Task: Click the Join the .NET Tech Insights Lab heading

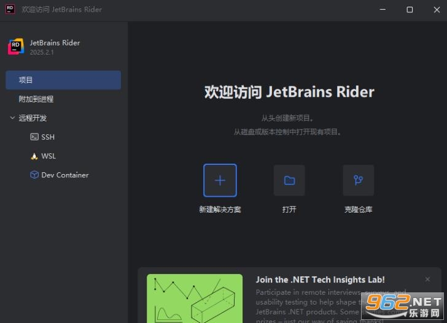Action: 320,279
